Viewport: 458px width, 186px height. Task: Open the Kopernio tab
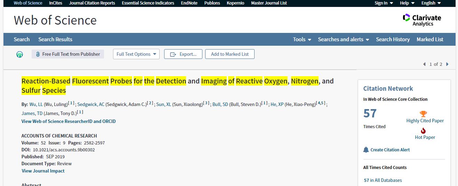tap(235, 3)
